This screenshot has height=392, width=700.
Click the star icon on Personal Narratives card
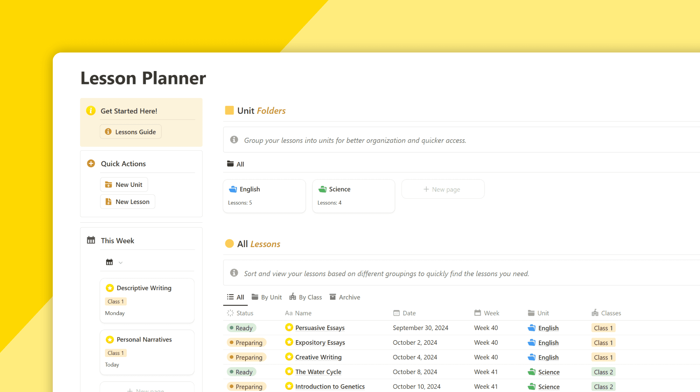pyautogui.click(x=110, y=339)
